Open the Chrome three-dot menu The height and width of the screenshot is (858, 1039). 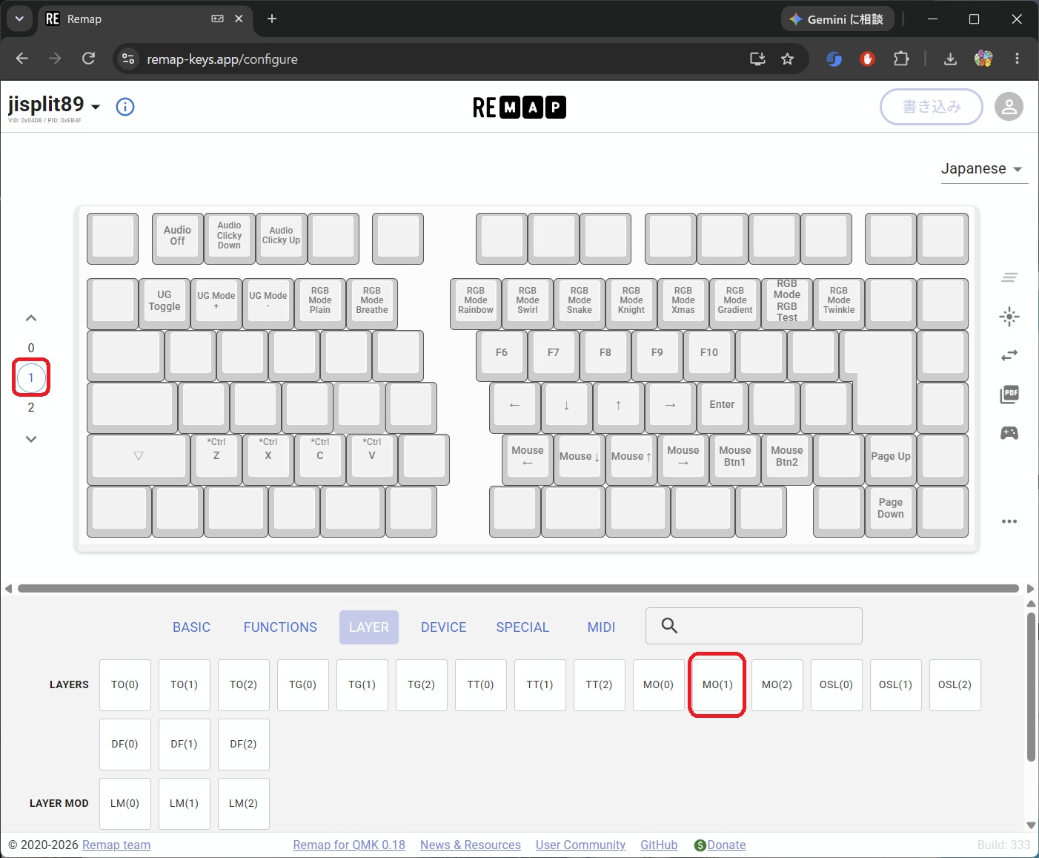tap(1017, 59)
